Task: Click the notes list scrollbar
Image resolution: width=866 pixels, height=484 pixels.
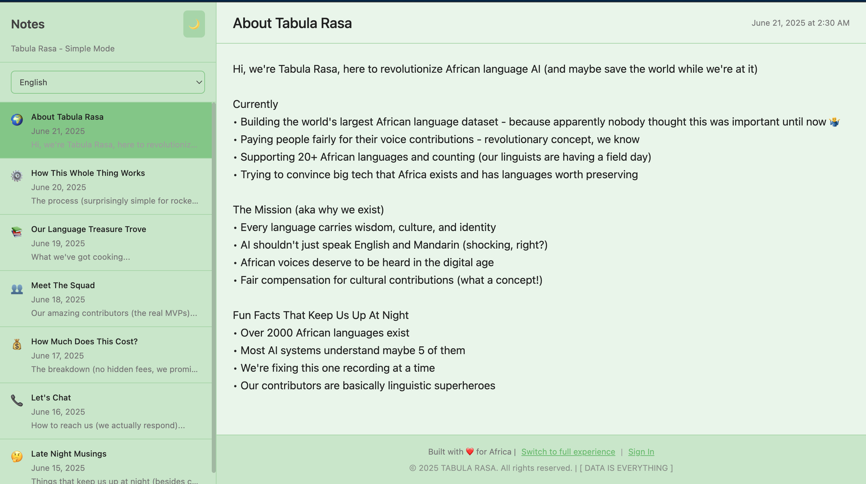Action: pos(213,287)
